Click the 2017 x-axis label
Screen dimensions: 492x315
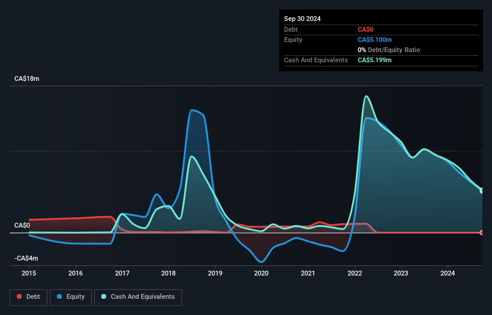122,273
